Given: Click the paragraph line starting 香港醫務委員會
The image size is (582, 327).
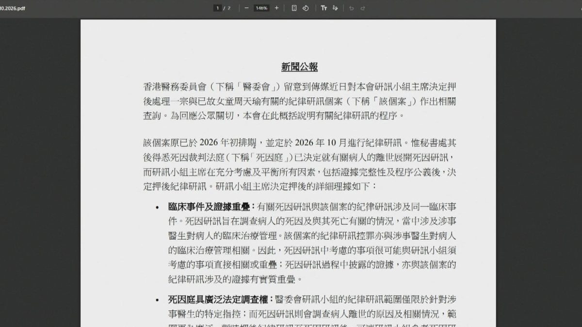Looking at the screenshot, I should point(300,87).
